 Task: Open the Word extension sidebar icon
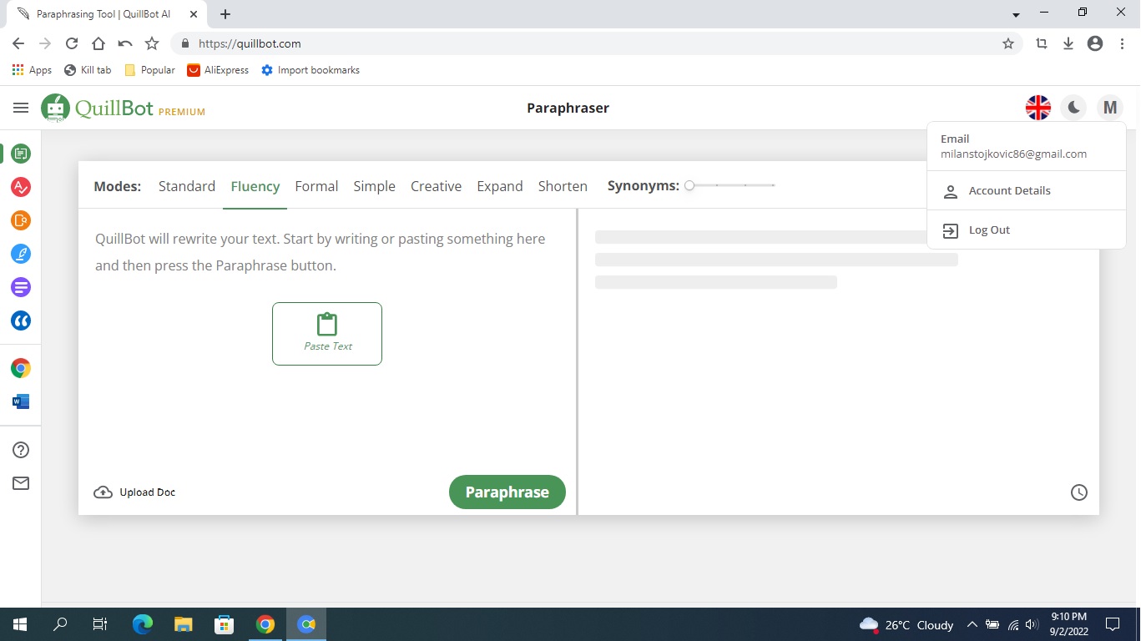(x=21, y=401)
